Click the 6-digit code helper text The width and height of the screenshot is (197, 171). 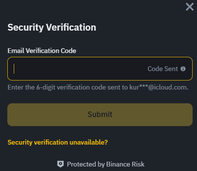tap(98, 87)
